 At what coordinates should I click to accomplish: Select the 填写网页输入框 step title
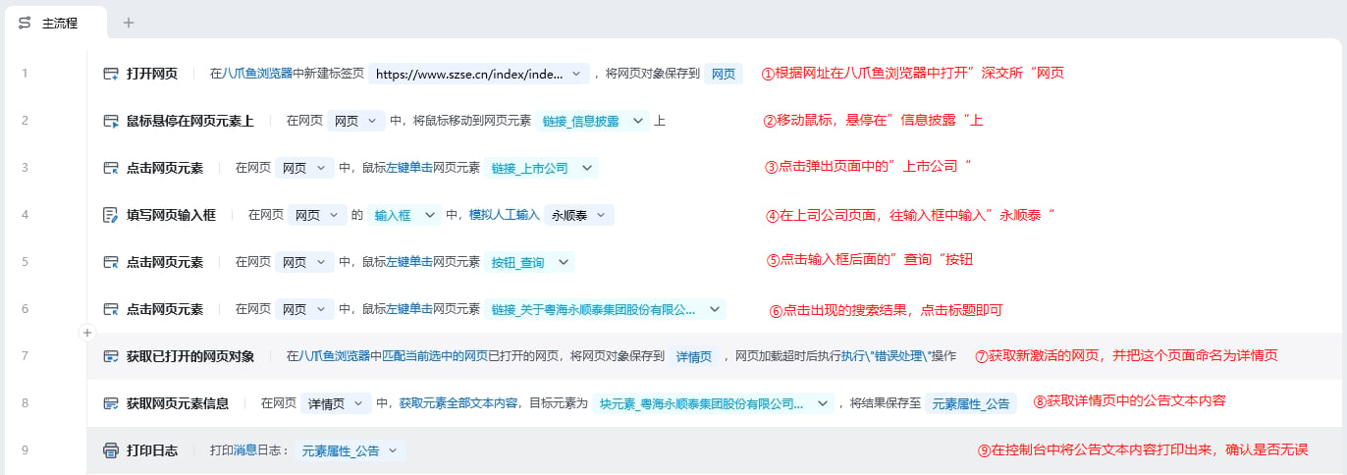click(171, 215)
